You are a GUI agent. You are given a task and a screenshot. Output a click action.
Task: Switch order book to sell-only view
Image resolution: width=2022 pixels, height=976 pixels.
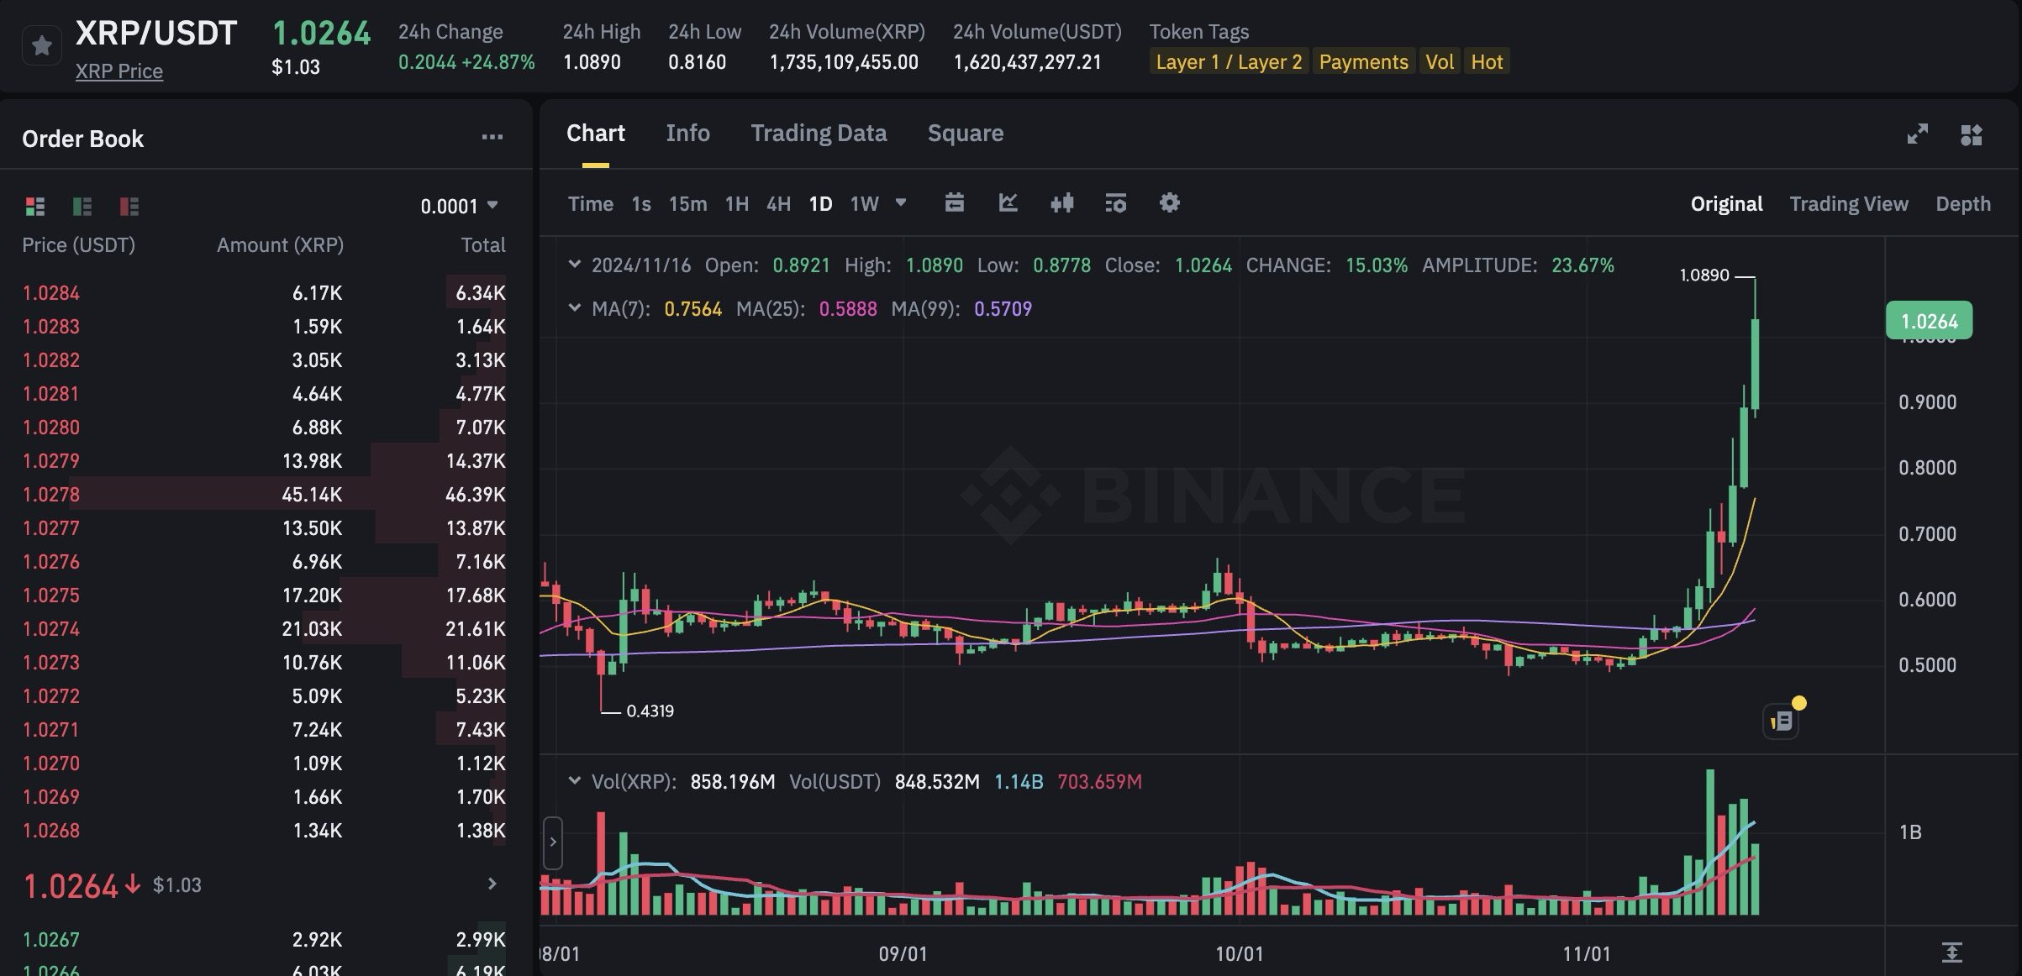[x=128, y=206]
